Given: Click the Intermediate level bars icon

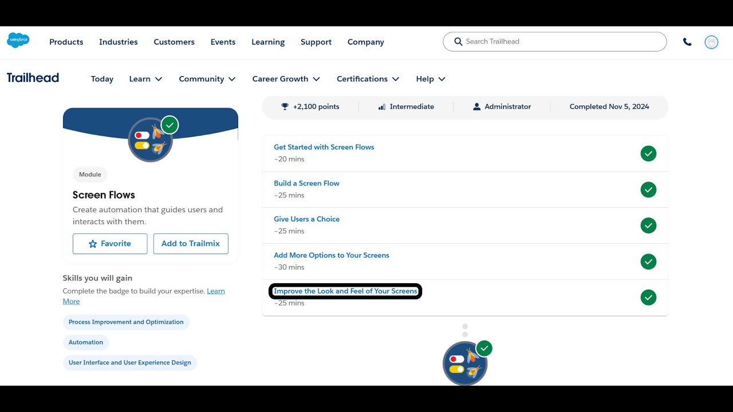Looking at the screenshot, I should point(382,106).
